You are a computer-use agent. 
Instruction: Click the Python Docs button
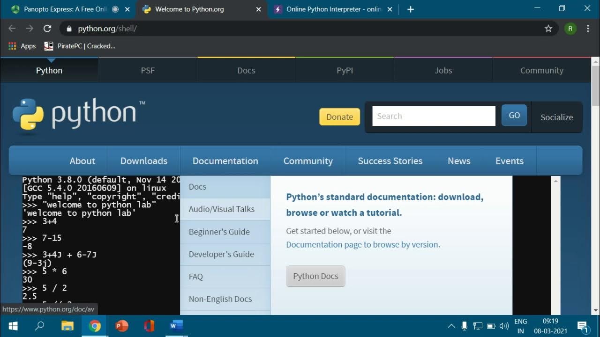(x=315, y=276)
